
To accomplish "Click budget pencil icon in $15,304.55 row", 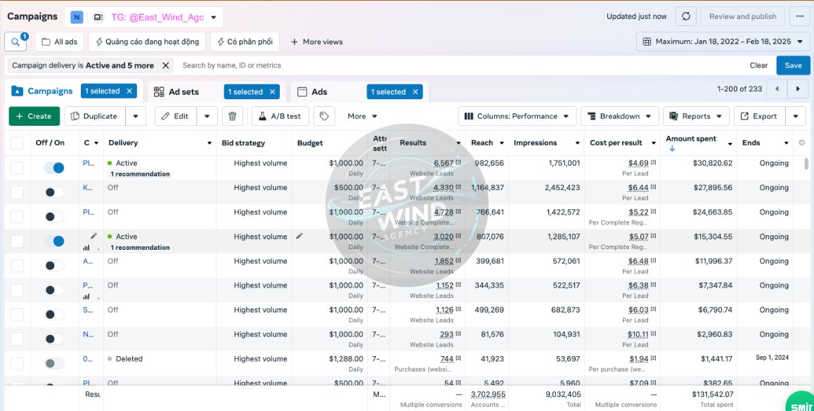I will [299, 236].
